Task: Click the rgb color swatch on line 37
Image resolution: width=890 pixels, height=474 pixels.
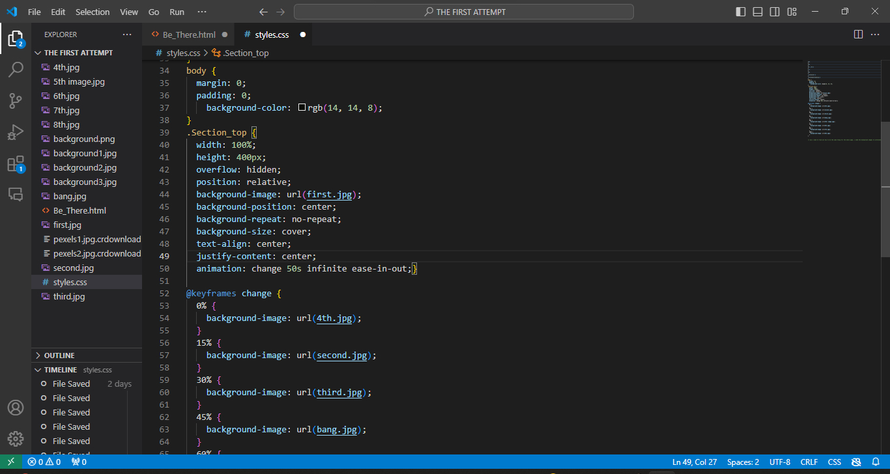Action: (x=302, y=107)
